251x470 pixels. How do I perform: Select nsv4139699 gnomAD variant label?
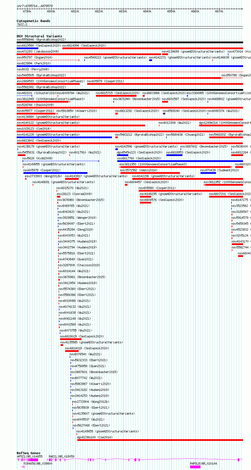[x=193, y=51]
